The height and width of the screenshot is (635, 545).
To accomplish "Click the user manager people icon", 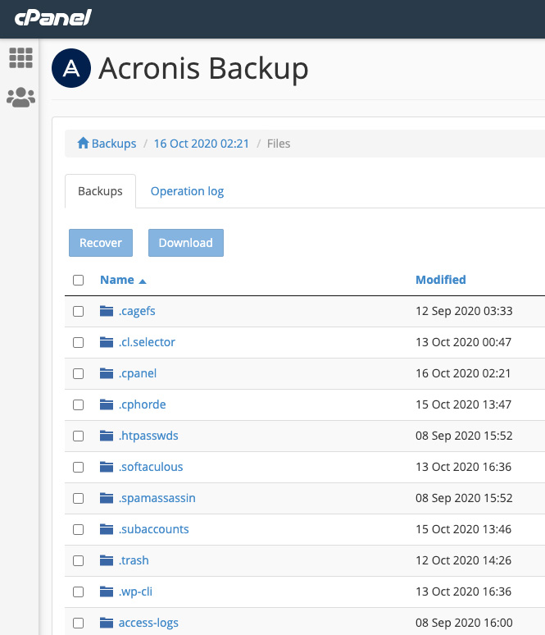I will click(20, 98).
